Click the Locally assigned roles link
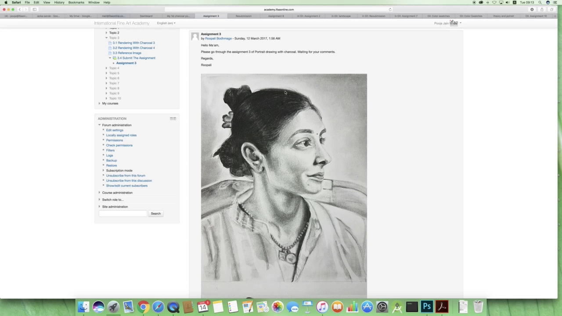 (121, 135)
